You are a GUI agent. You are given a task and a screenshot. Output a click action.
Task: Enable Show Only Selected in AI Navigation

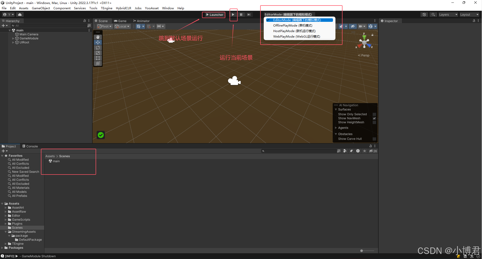[374, 114]
